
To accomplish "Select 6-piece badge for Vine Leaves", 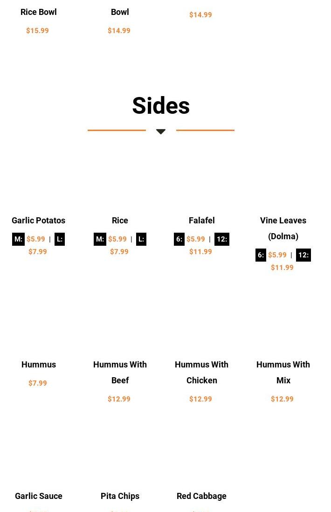I will (261, 255).
